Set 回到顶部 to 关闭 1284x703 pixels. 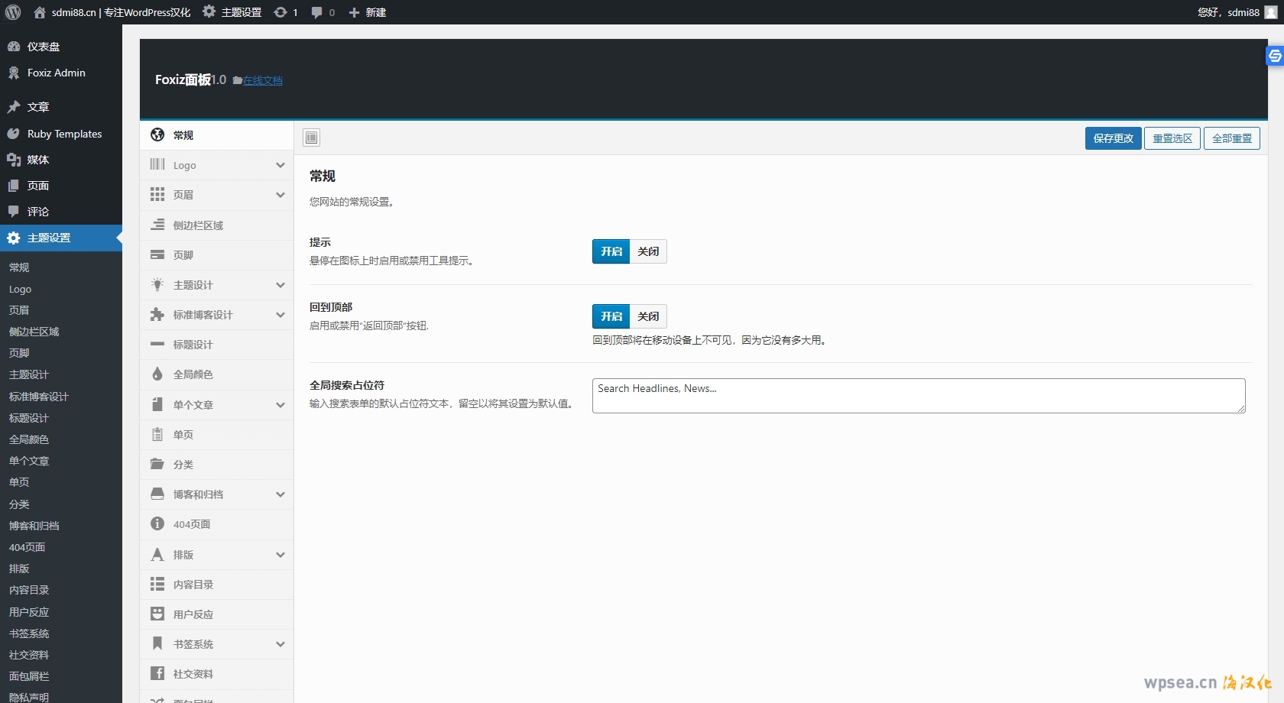click(x=648, y=316)
